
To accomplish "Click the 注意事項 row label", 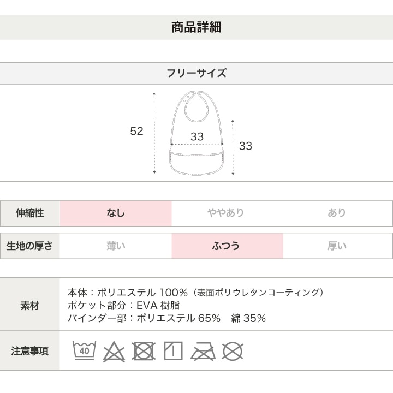I will (x=30, y=351).
